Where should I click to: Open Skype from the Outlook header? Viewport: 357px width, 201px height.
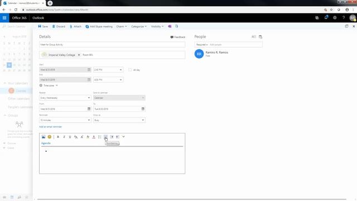[x=317, y=18]
